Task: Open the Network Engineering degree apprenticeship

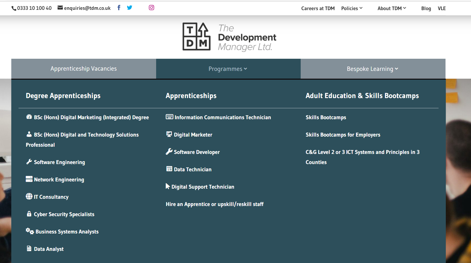Action: pos(59,179)
